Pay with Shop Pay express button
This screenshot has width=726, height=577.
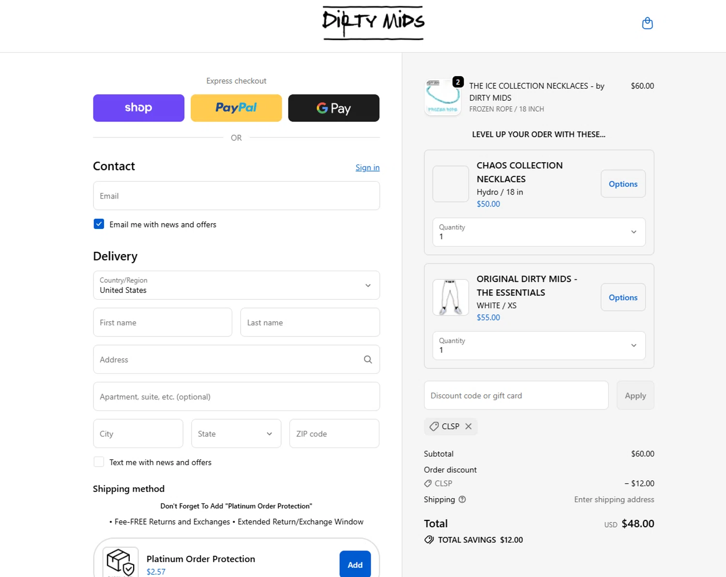pos(138,108)
